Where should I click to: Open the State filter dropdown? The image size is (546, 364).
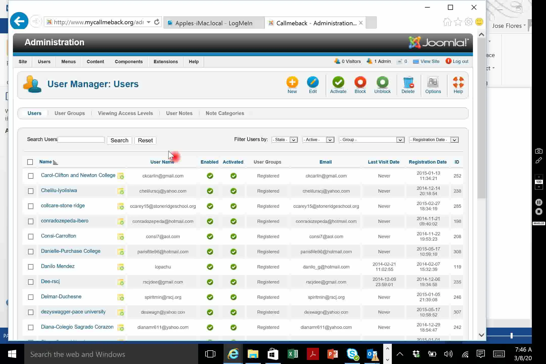[x=285, y=140]
